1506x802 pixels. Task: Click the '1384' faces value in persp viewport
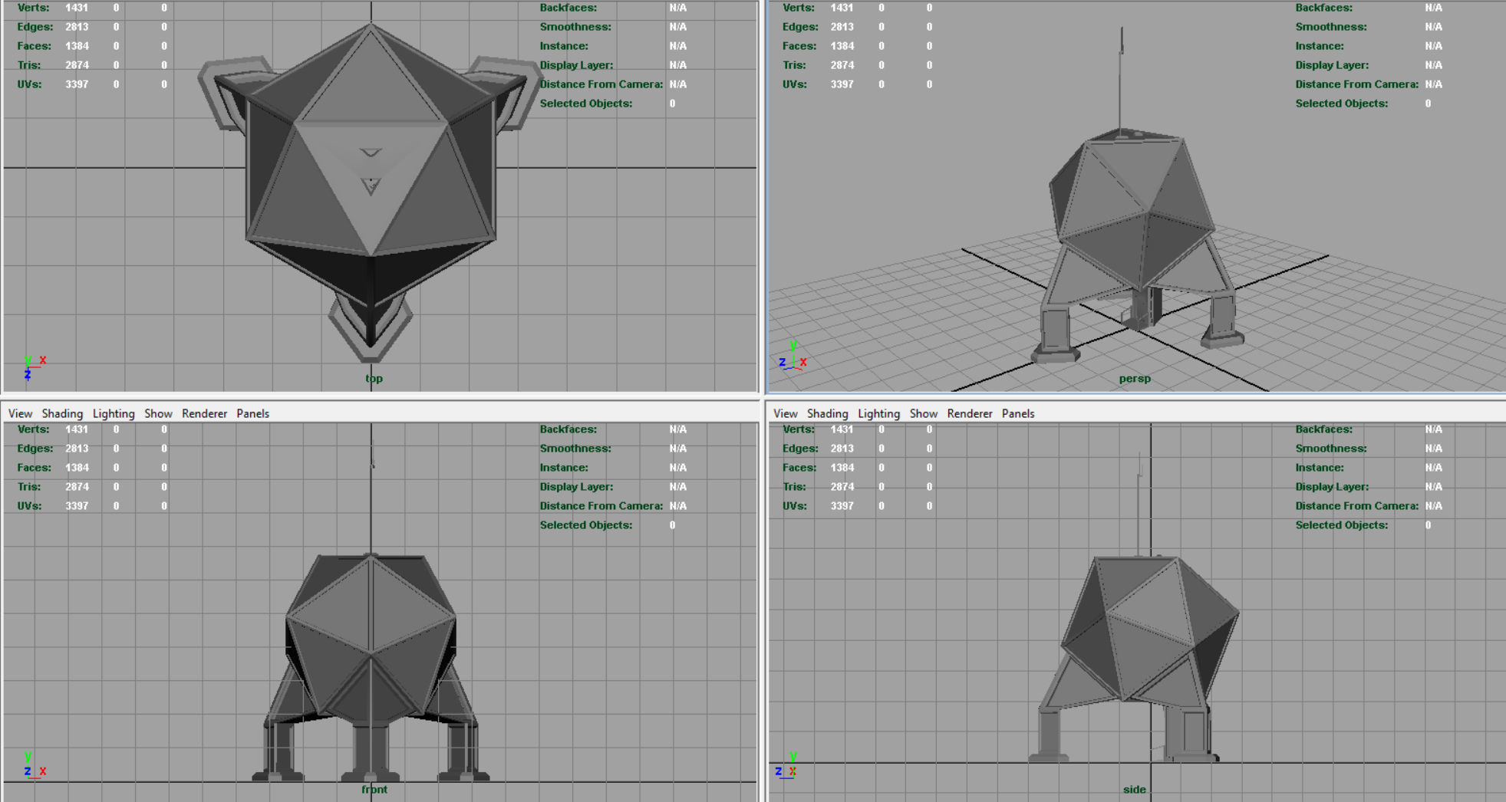pos(842,46)
